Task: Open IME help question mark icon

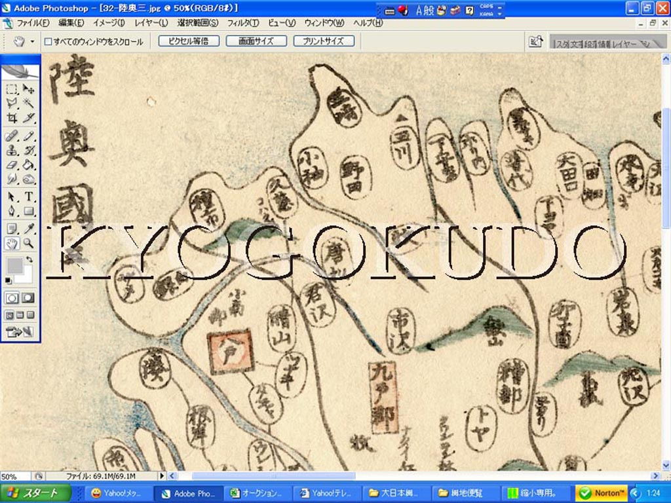Action: [469, 10]
